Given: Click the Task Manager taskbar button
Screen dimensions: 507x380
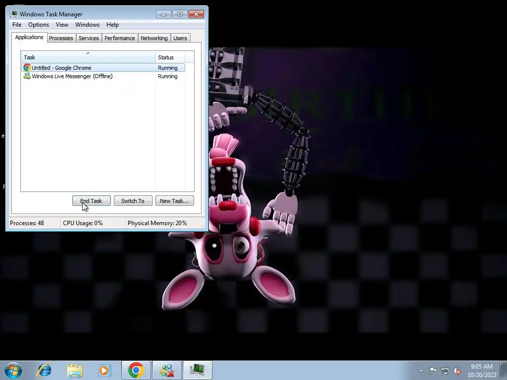Looking at the screenshot, I should (x=197, y=370).
